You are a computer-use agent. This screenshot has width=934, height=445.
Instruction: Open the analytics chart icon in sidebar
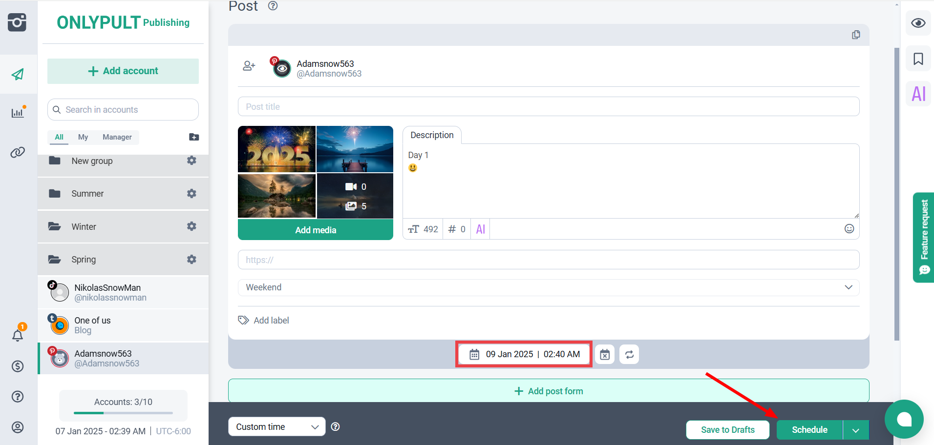point(18,113)
